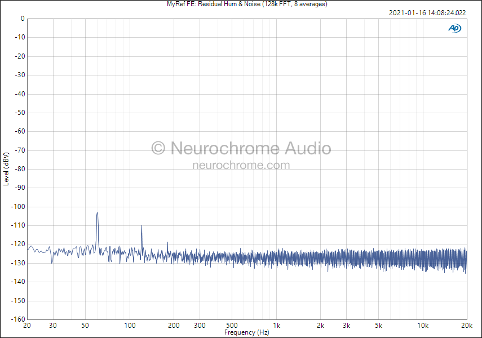The height and width of the screenshot is (338, 482).
Task: Click the y-axis tick label '-10'
Action: pos(20,37)
